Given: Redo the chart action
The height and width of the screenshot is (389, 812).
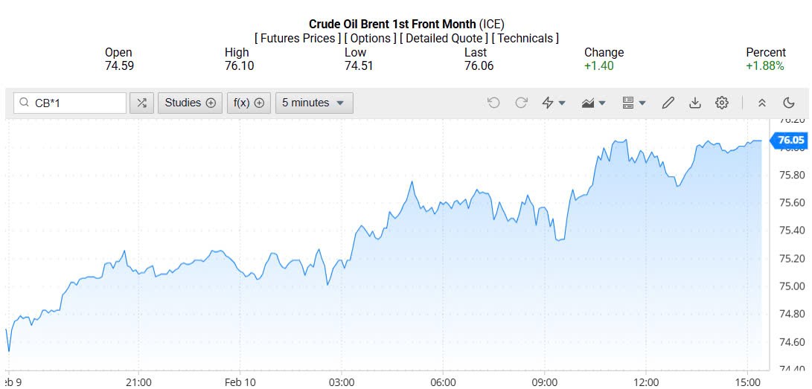Looking at the screenshot, I should [x=521, y=103].
